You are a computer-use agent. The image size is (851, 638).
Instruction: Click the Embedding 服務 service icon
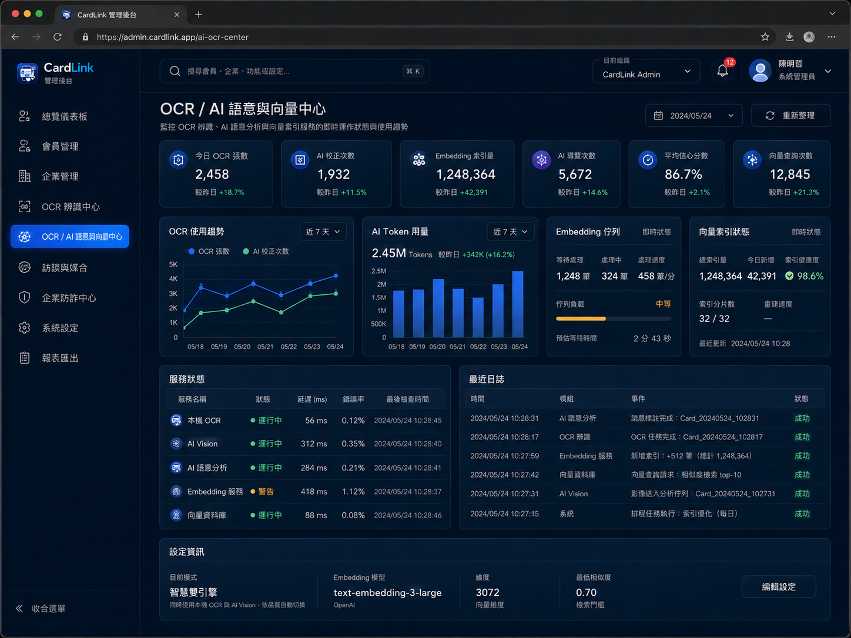[176, 492]
